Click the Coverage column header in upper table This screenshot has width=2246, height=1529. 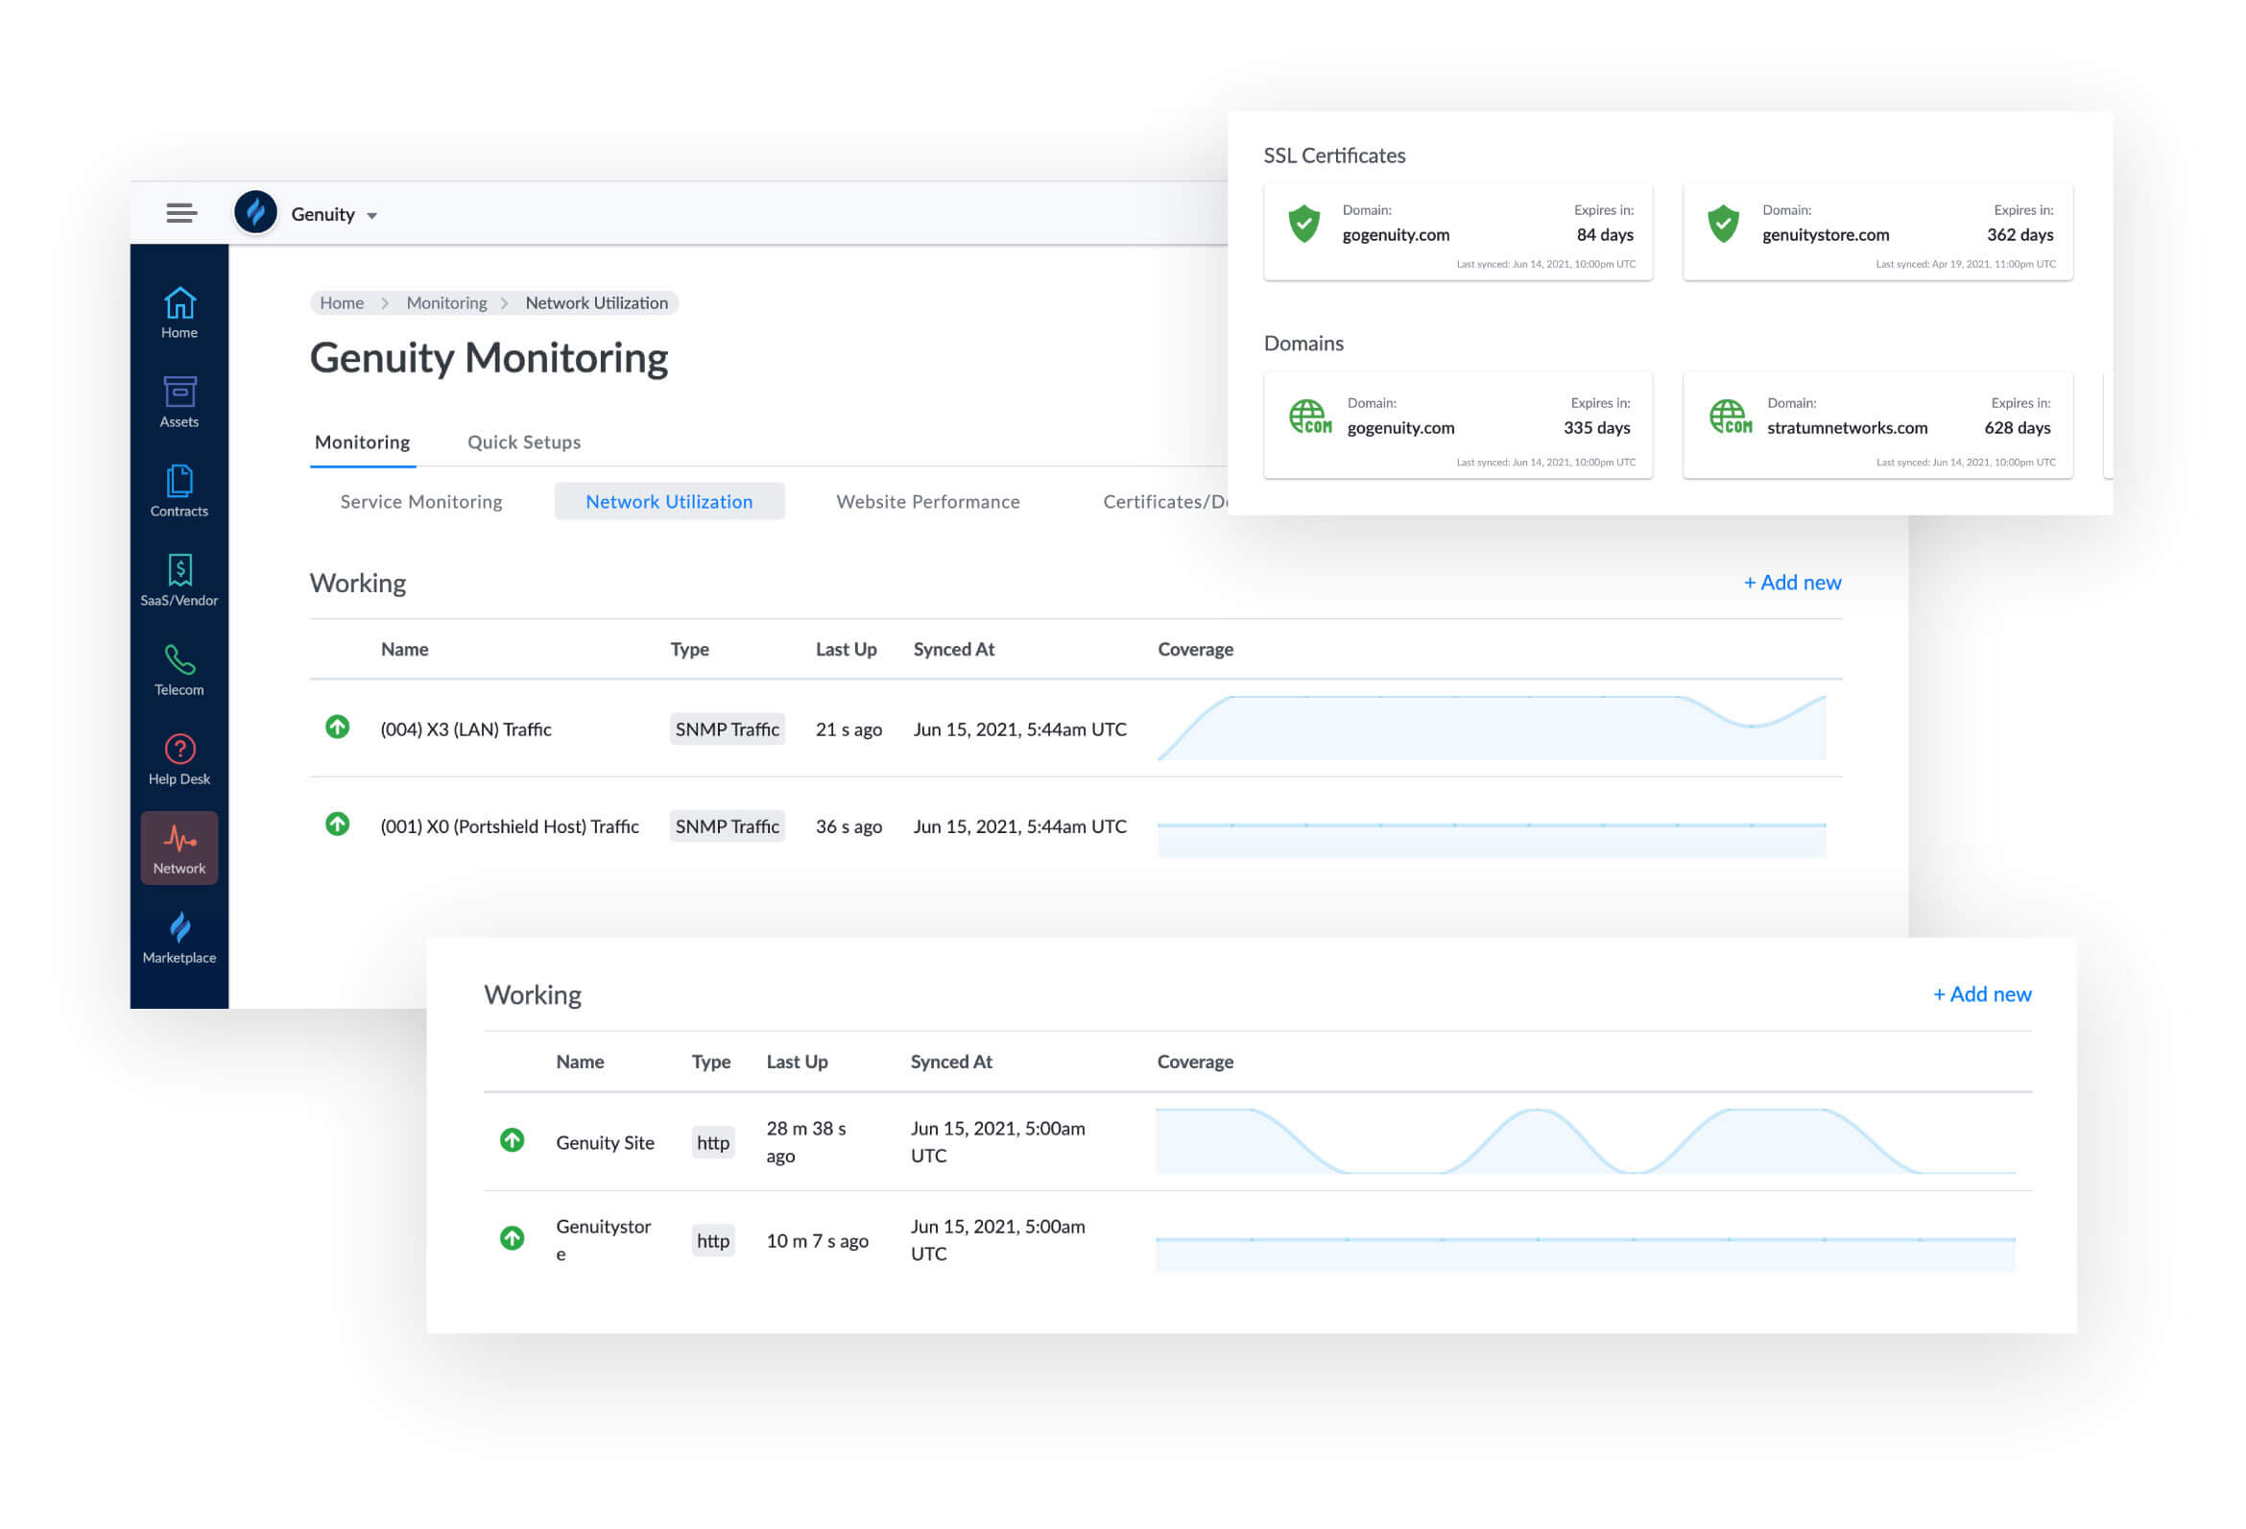[x=1196, y=650]
